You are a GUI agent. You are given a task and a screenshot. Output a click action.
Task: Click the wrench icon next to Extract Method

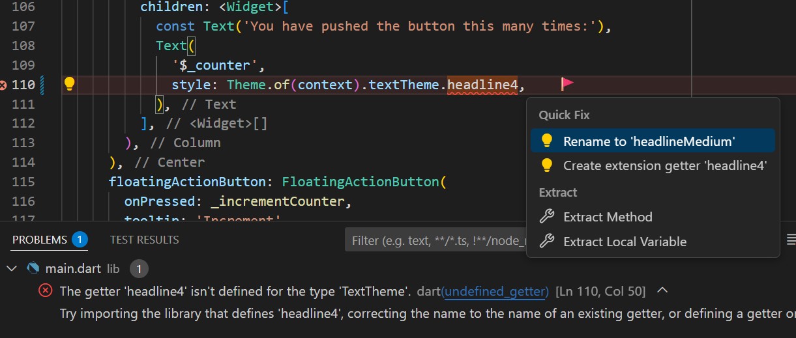click(547, 217)
